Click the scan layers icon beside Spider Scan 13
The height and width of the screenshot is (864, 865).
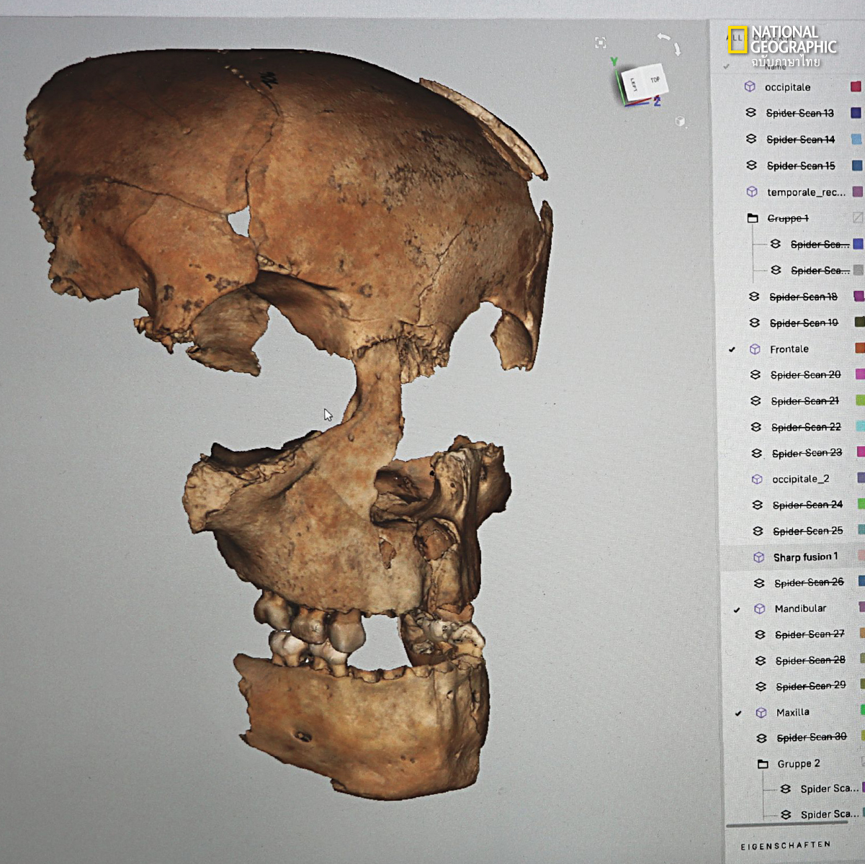pyautogui.click(x=750, y=112)
